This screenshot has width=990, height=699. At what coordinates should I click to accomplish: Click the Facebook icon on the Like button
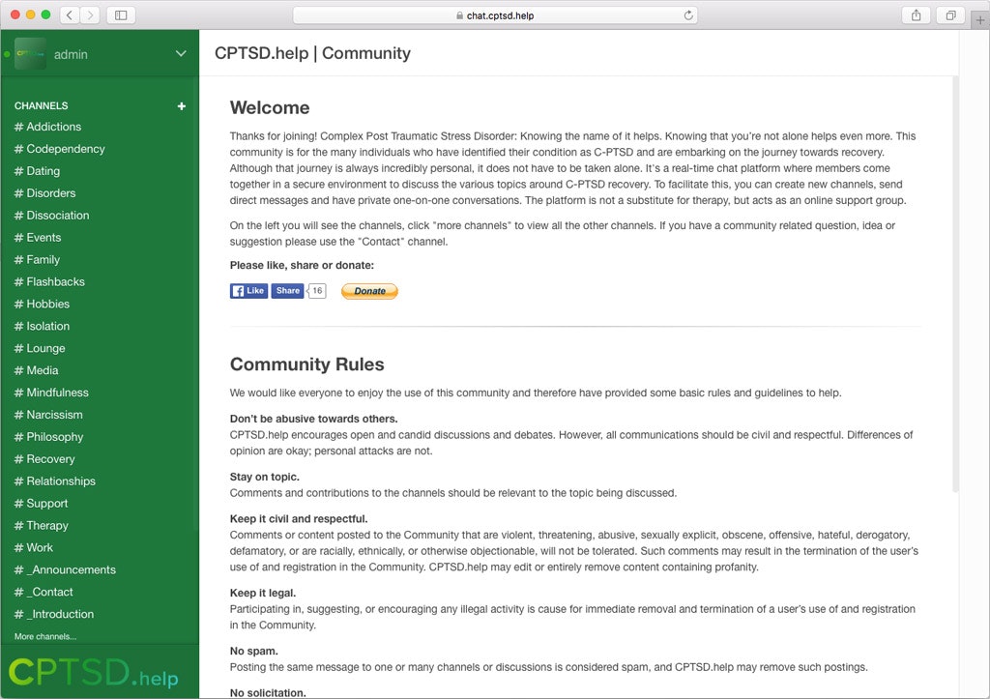click(x=237, y=290)
